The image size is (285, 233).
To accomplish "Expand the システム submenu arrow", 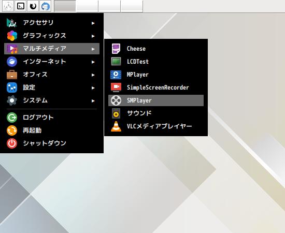I will (93, 101).
